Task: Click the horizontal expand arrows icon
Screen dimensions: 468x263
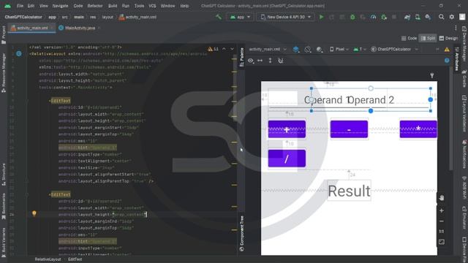Action: [260, 61]
